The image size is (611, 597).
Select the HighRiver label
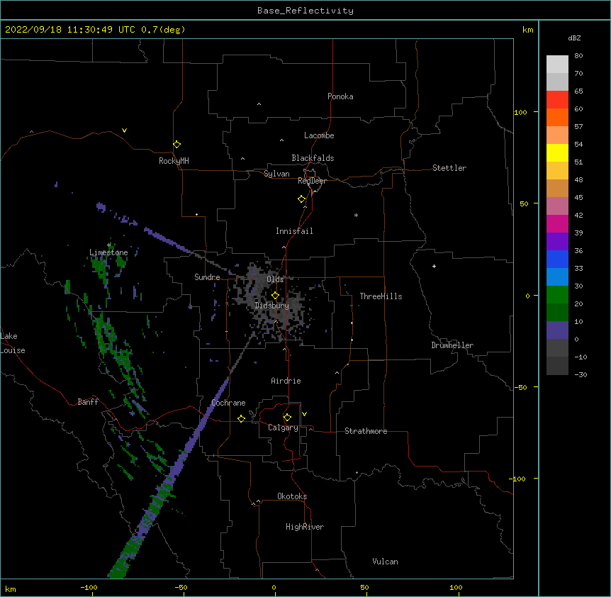305,527
